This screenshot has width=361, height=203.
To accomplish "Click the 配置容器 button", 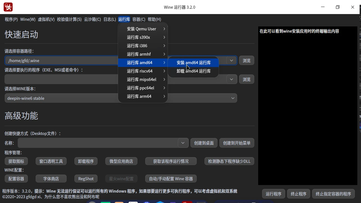I will point(16,179).
